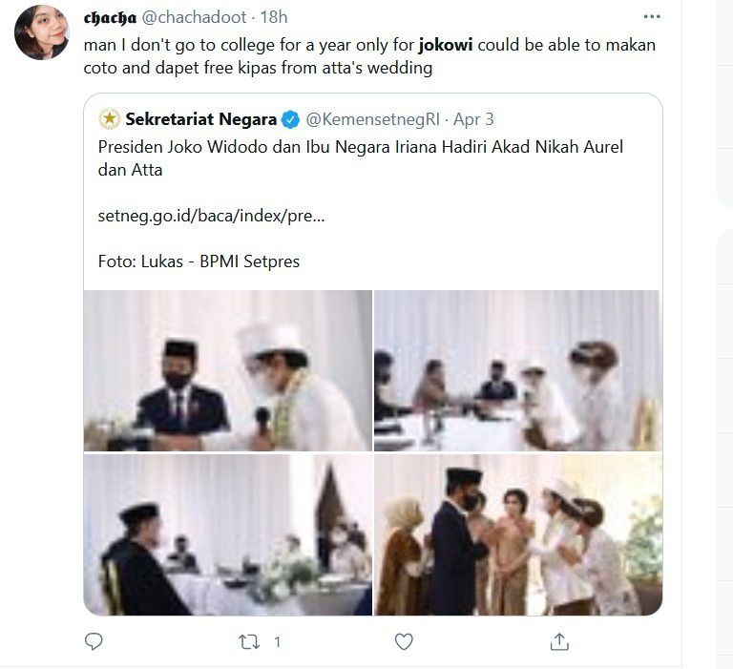The image size is (733, 669).
Task: Click Sekretariat Negara's garuda avatar icon
Action: click(x=110, y=119)
